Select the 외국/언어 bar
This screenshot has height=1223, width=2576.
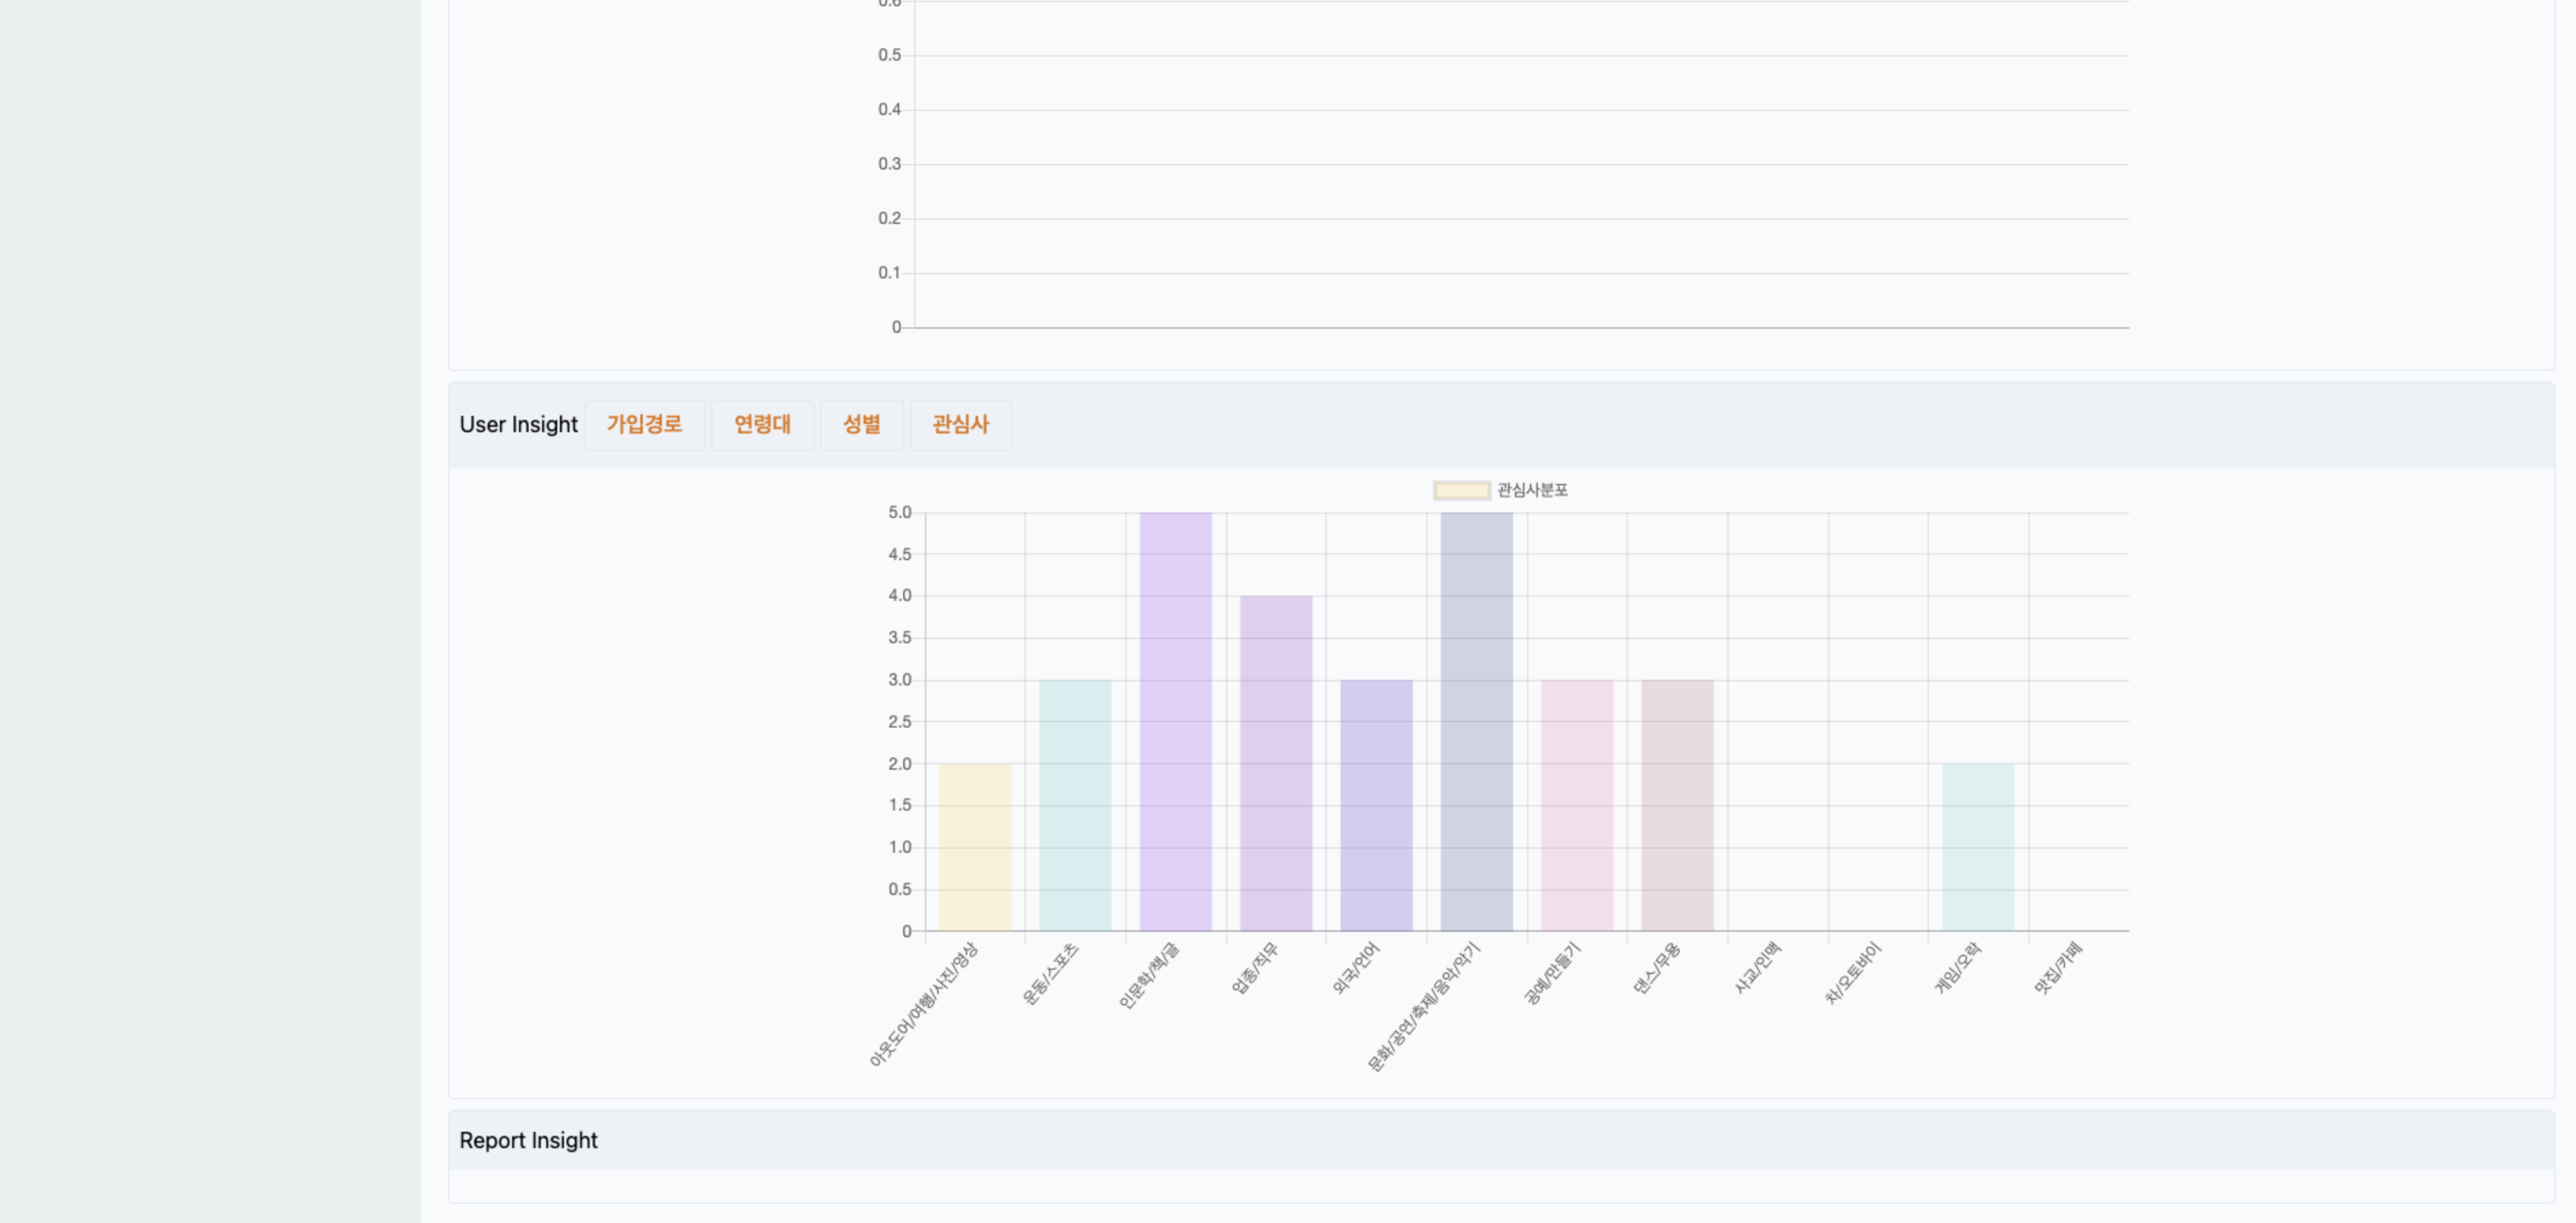(1376, 805)
